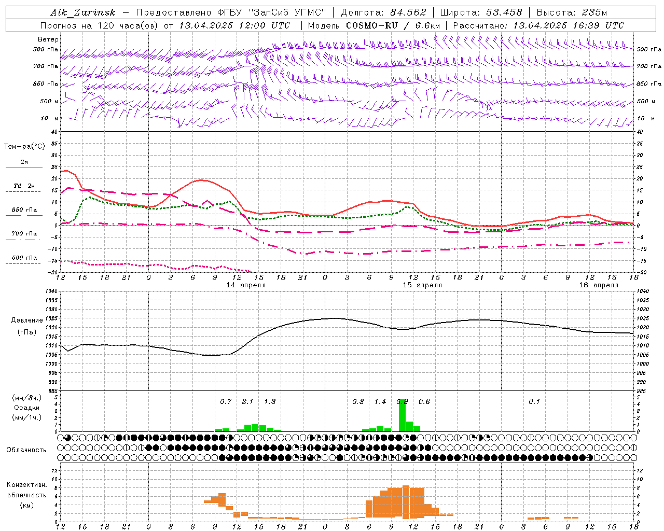Select the Давление pressure panel label
The image size is (664, 531).
[27, 320]
